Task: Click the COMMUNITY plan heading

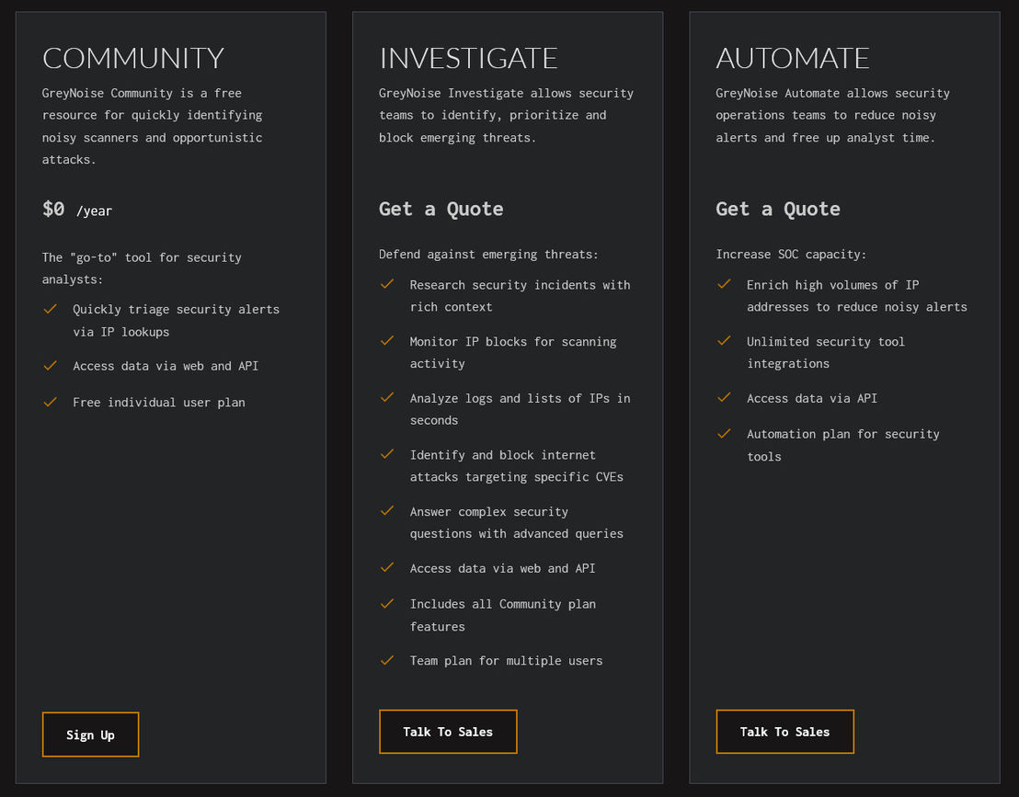Action: click(133, 59)
